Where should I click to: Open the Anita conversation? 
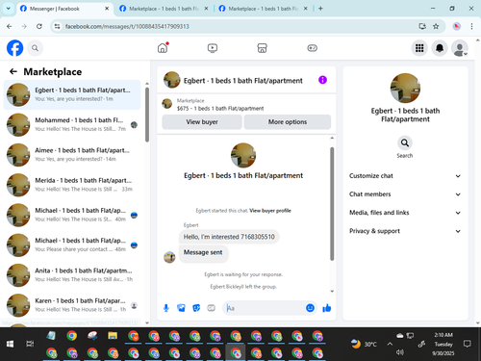72,275
